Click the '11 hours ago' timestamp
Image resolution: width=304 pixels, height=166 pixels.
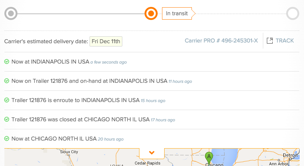point(180,81)
